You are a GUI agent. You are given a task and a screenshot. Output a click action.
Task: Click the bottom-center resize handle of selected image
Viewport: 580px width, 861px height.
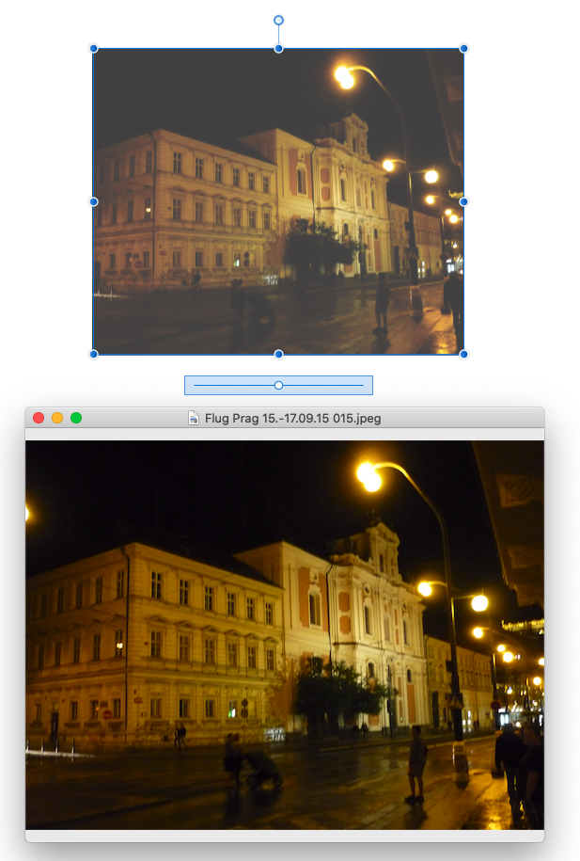pos(279,354)
